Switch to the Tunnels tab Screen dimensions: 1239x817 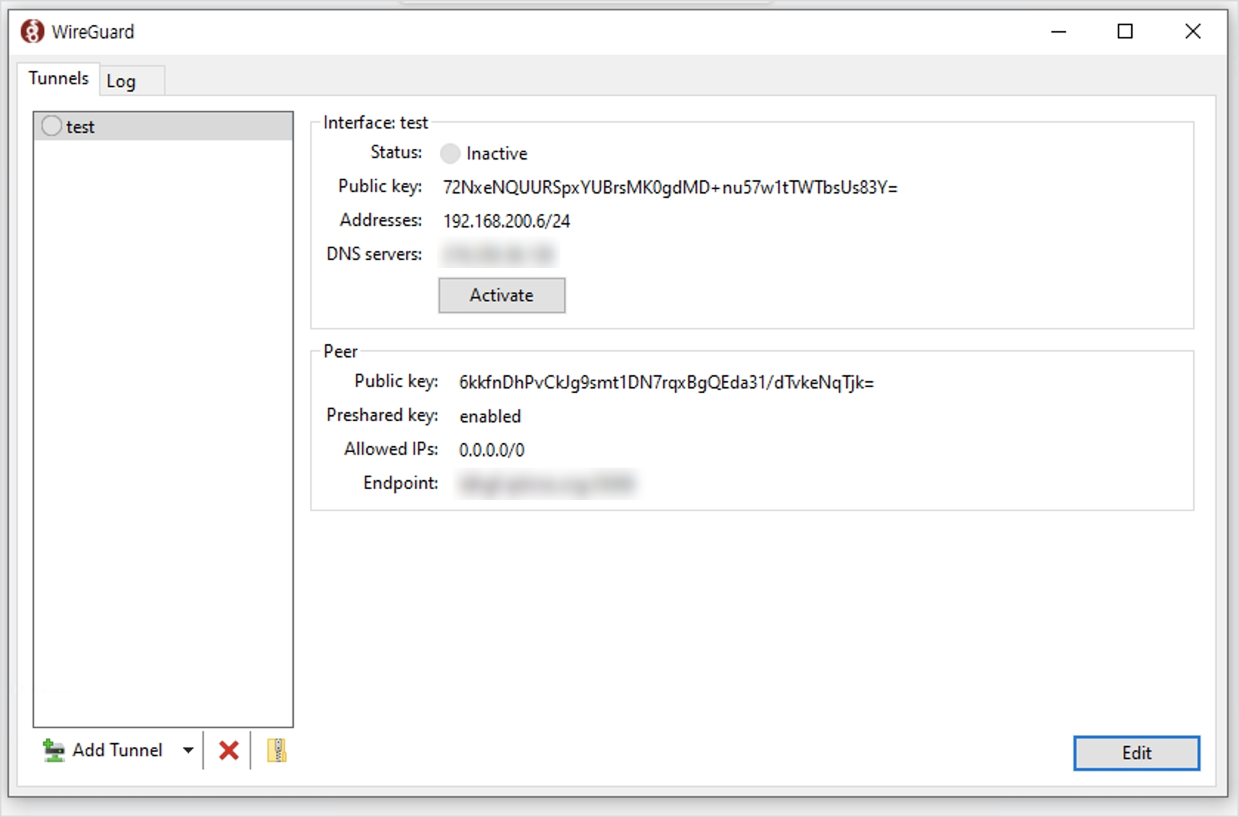(x=58, y=78)
